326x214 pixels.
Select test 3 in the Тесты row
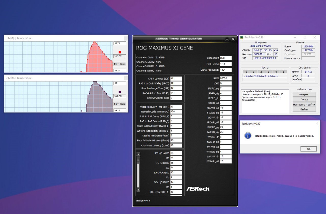tap(268, 72)
